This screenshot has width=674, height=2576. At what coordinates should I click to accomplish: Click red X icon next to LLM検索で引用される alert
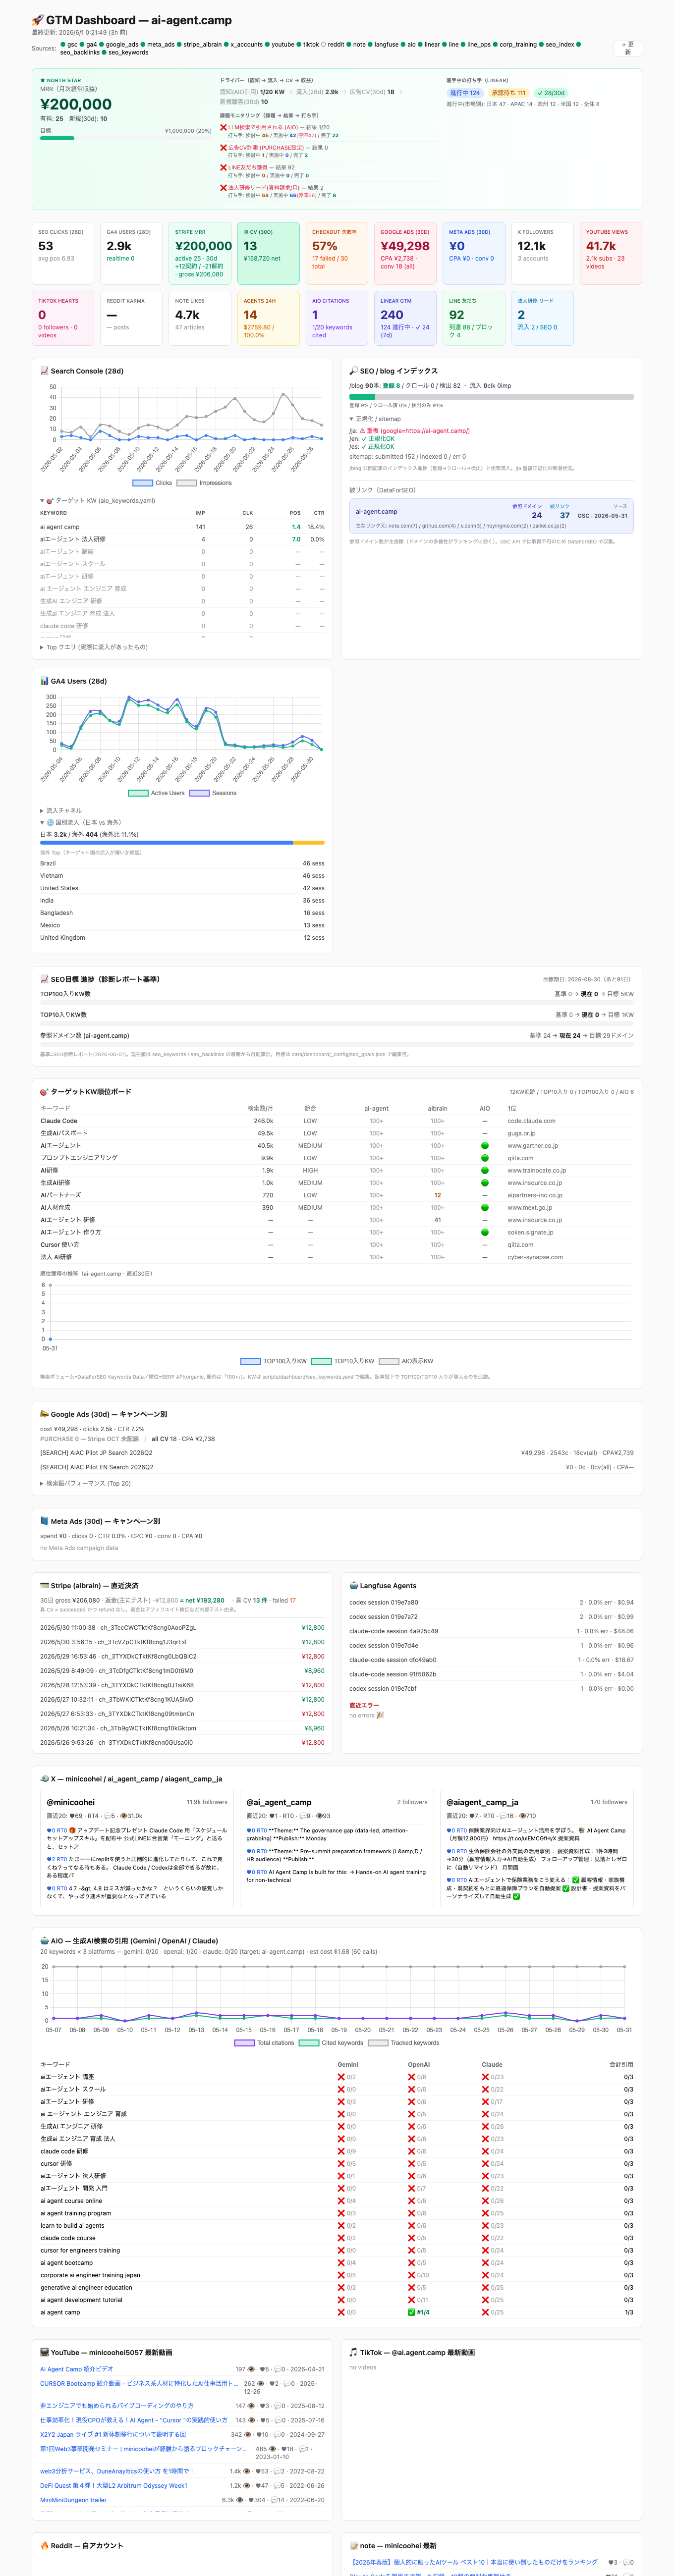[x=223, y=127]
